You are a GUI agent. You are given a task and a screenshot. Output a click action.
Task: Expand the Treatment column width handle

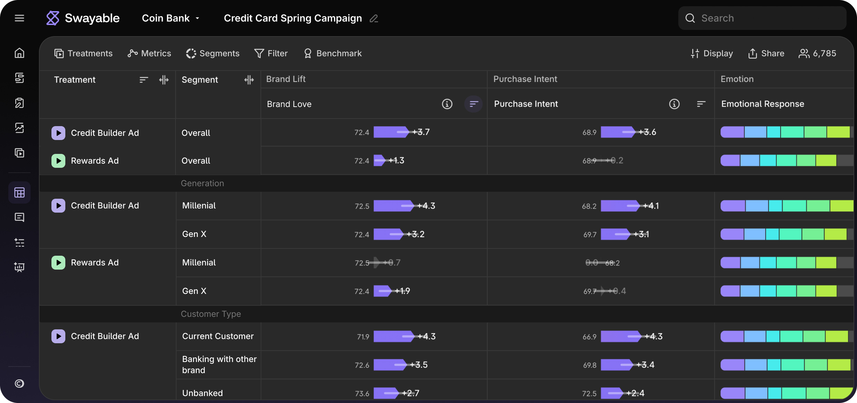[x=164, y=80]
